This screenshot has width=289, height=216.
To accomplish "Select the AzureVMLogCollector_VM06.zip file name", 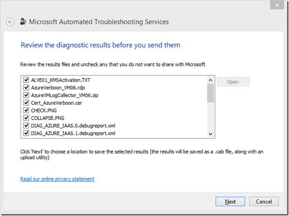I will (65, 95).
